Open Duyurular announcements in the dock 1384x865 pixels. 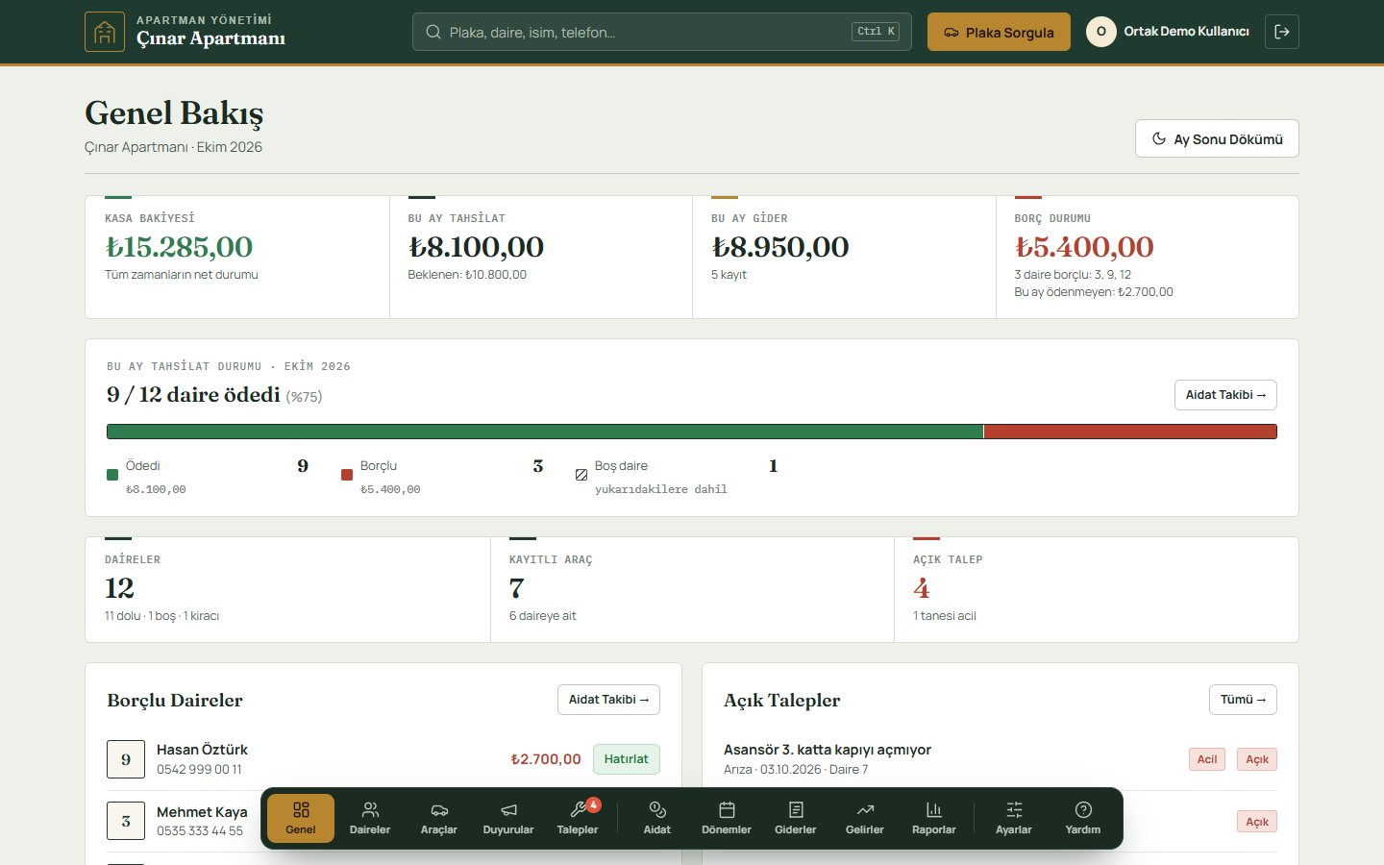coord(508,818)
